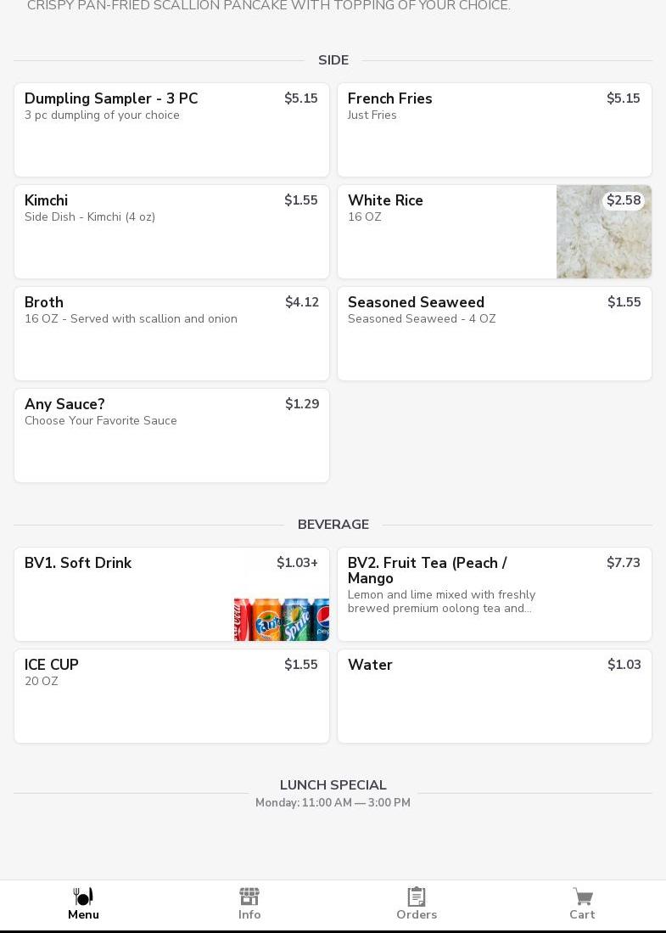666x933 pixels.
Task: Tap the LUNCH SPECIAL section header
Action: click(333, 785)
